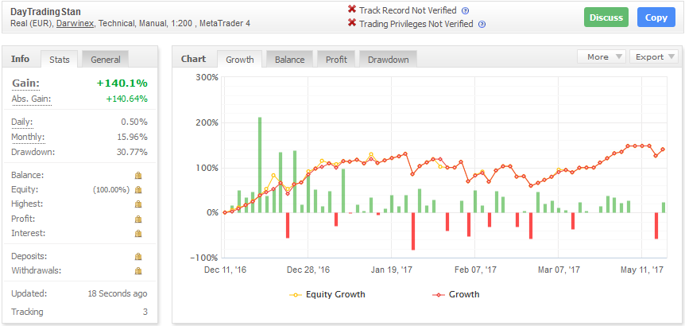The width and height of the screenshot is (685, 326).
Task: Open the Darwinex broker link
Action: [x=75, y=24]
